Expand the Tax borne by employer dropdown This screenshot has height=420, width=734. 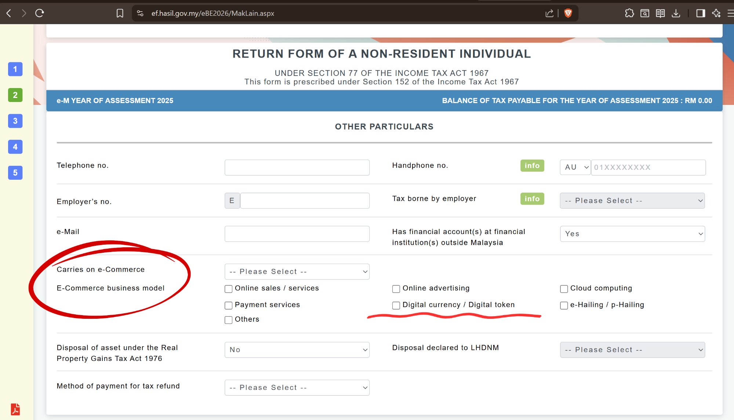(632, 201)
